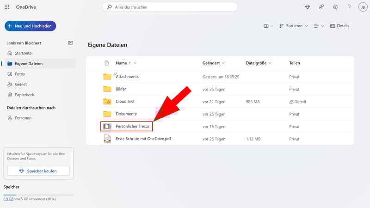Image resolution: width=370 pixels, height=208 pixels.
Task: Open the settings gear icon
Action: 335,7
